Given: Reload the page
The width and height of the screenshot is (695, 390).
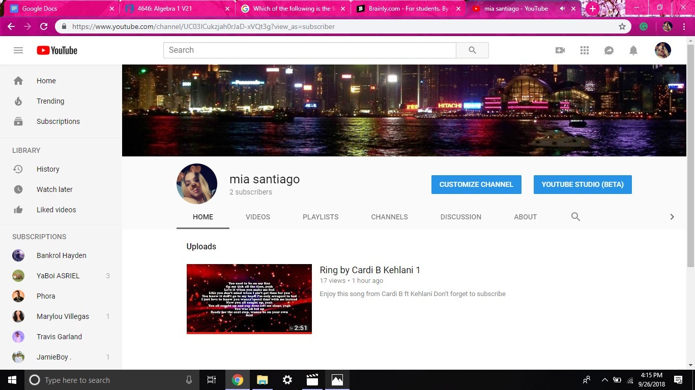Looking at the screenshot, I should (x=44, y=26).
